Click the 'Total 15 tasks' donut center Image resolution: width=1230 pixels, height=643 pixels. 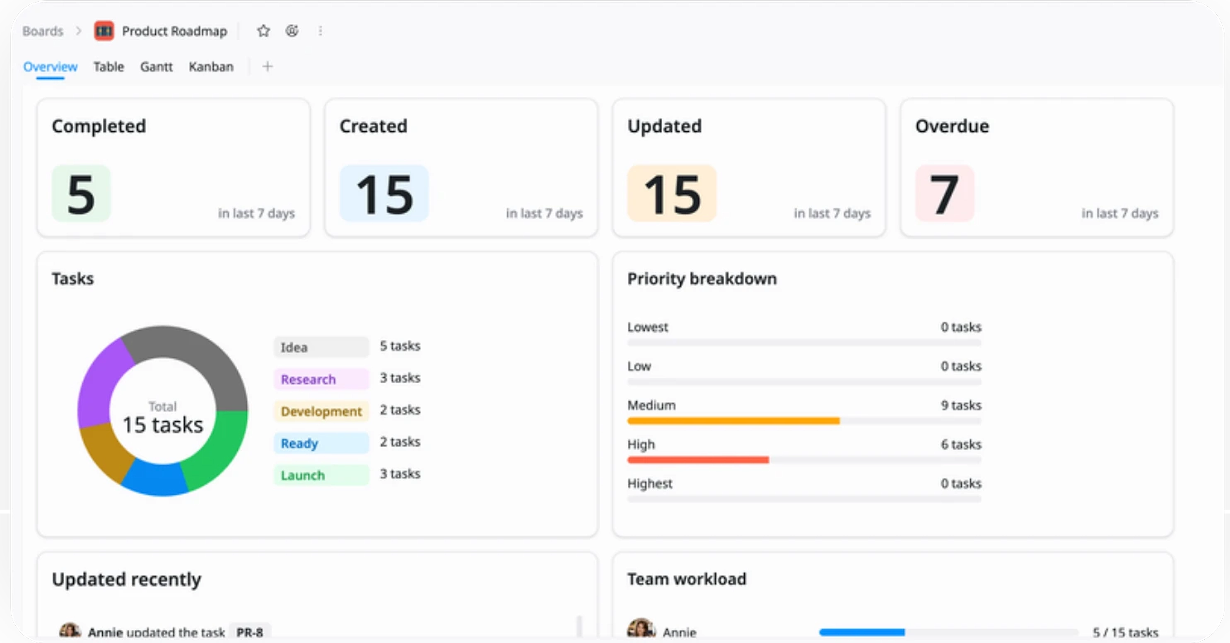click(x=163, y=418)
